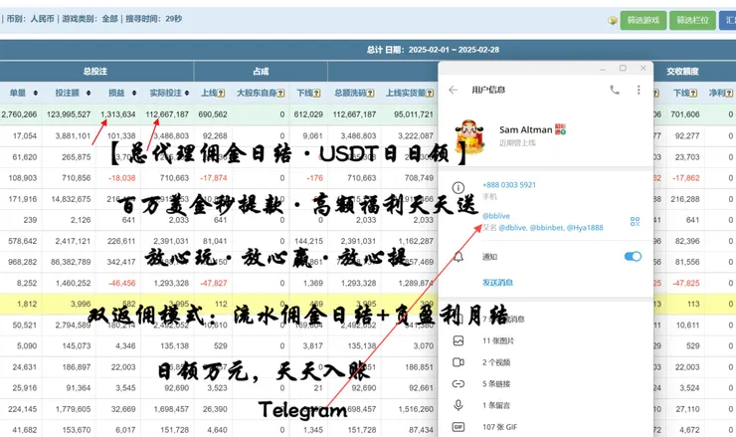Screen dimensions: 736x437
Task: Click the 游戏类别: 全部 filter text
Action: (90, 19)
